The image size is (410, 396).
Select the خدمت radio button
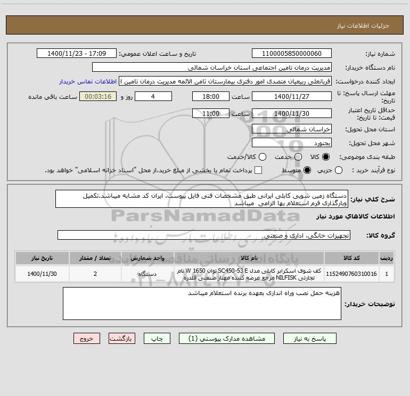point(298,157)
